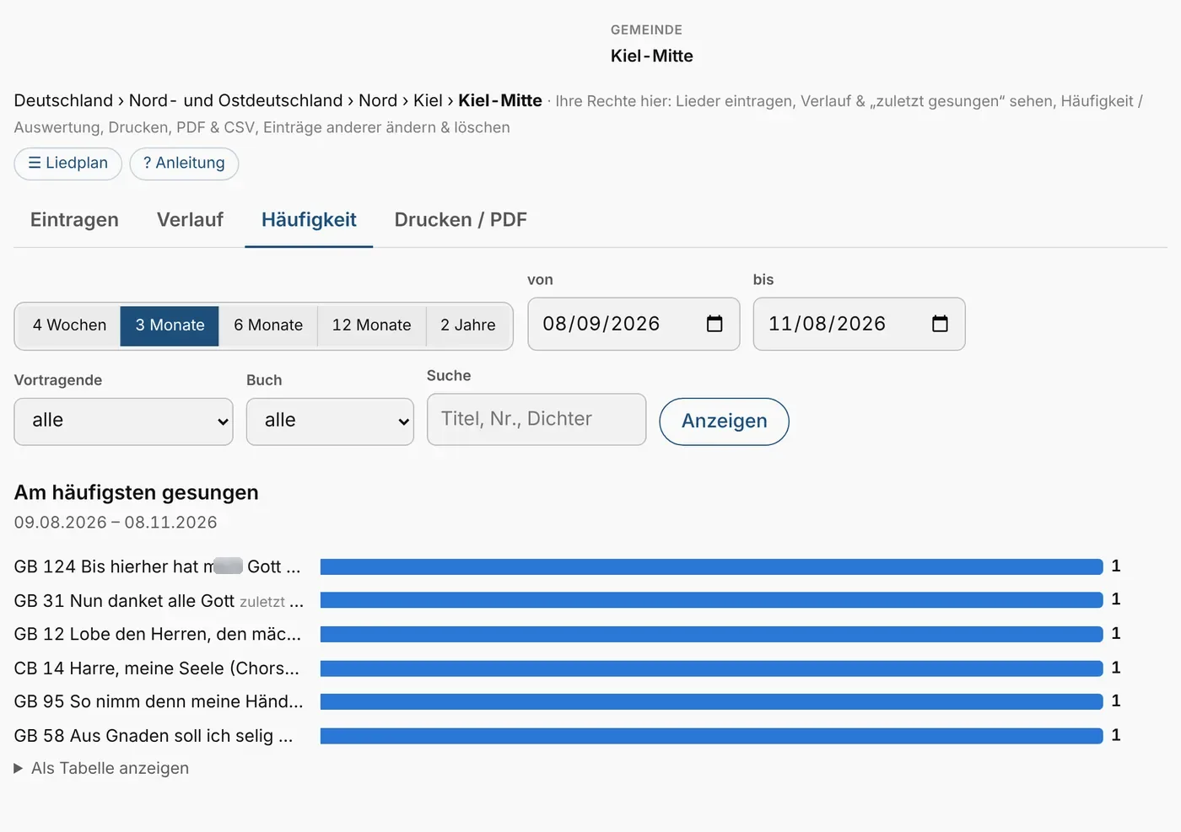This screenshot has width=1181, height=832.
Task: Follow the Nord breadcrumb link
Action: pos(378,101)
